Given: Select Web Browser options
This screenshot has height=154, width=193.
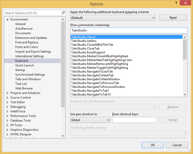Looking at the screenshot, I should point(24,88).
